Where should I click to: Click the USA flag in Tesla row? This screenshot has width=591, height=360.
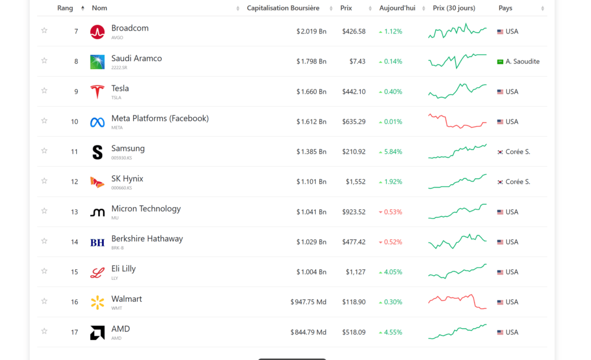coord(500,92)
